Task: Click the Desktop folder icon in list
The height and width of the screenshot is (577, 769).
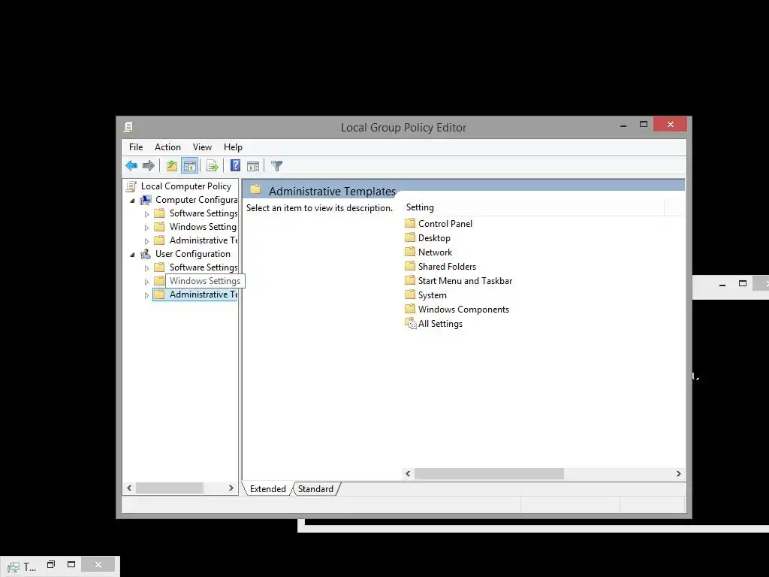Action: (410, 237)
